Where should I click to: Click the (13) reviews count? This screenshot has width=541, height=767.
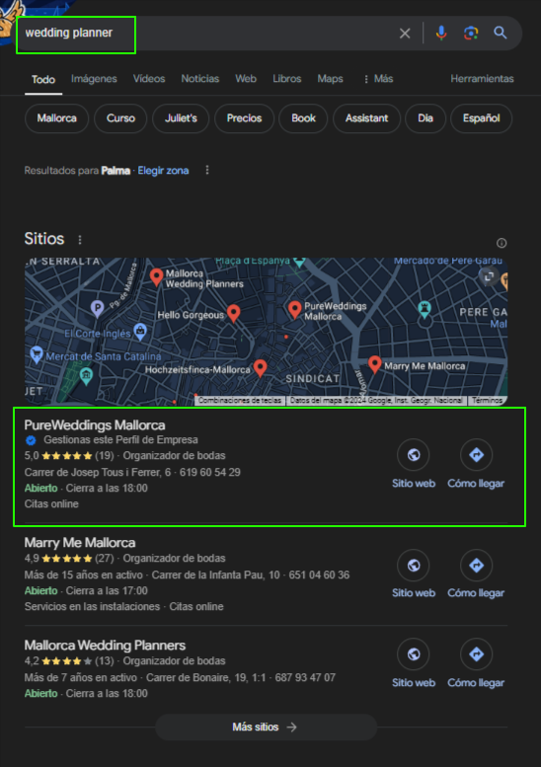coord(105,660)
